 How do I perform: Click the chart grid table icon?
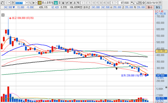click(x=3, y=15)
